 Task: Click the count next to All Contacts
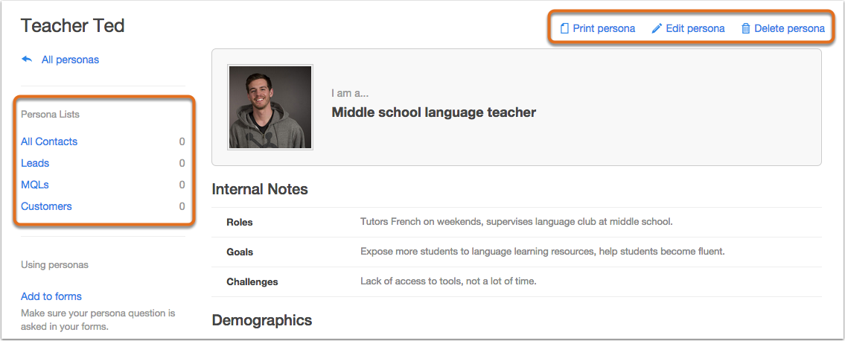[182, 141]
